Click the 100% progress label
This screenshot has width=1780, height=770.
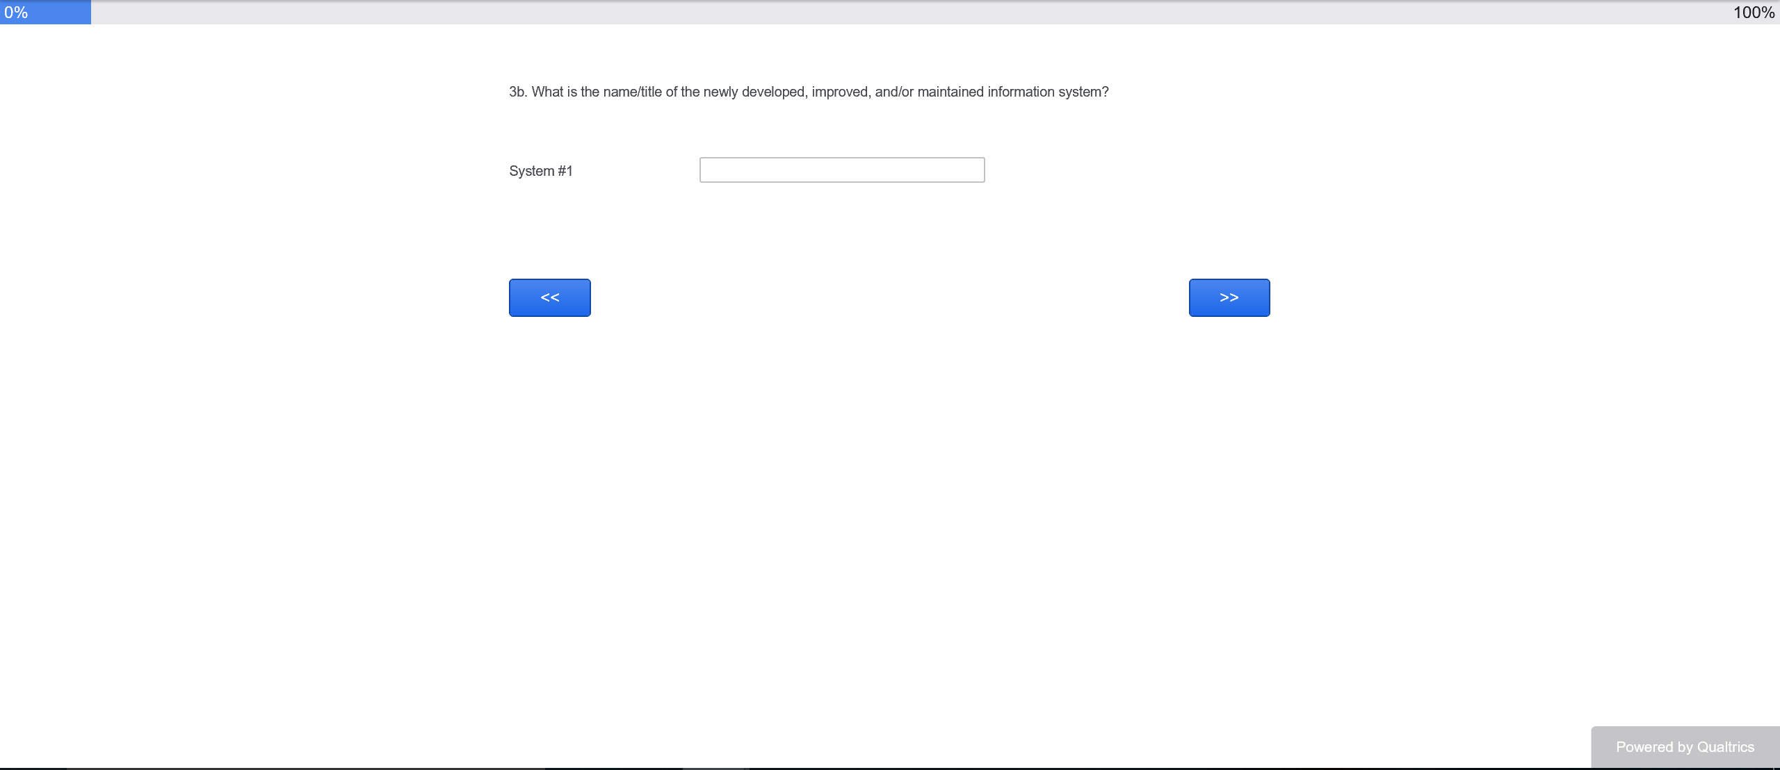tap(1753, 13)
